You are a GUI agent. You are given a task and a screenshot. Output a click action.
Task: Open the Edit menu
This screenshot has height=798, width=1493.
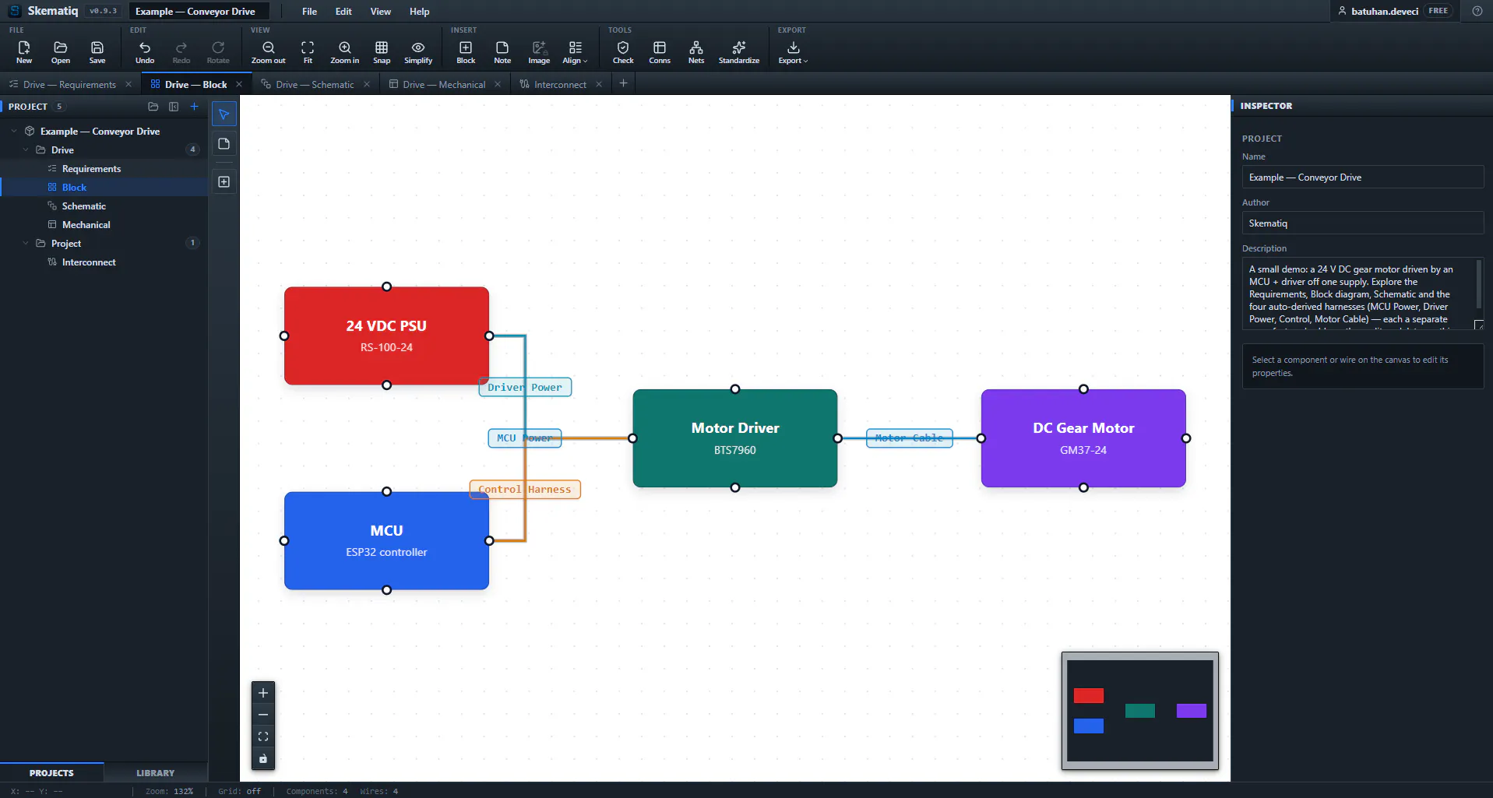[x=343, y=12]
